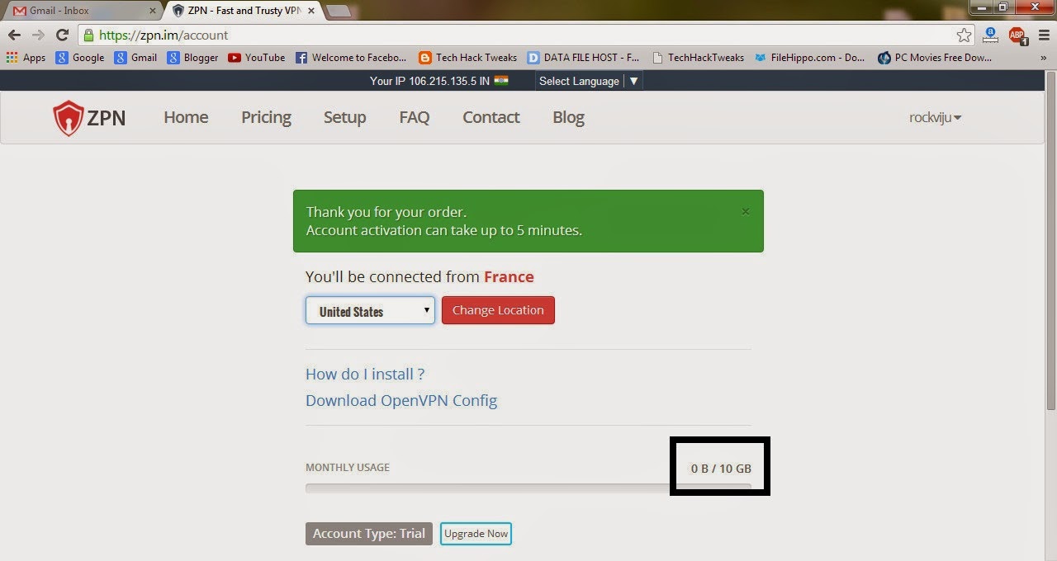This screenshot has width=1057, height=561.
Task: Open Welcome to Facebook bookmark
Action: click(351, 58)
